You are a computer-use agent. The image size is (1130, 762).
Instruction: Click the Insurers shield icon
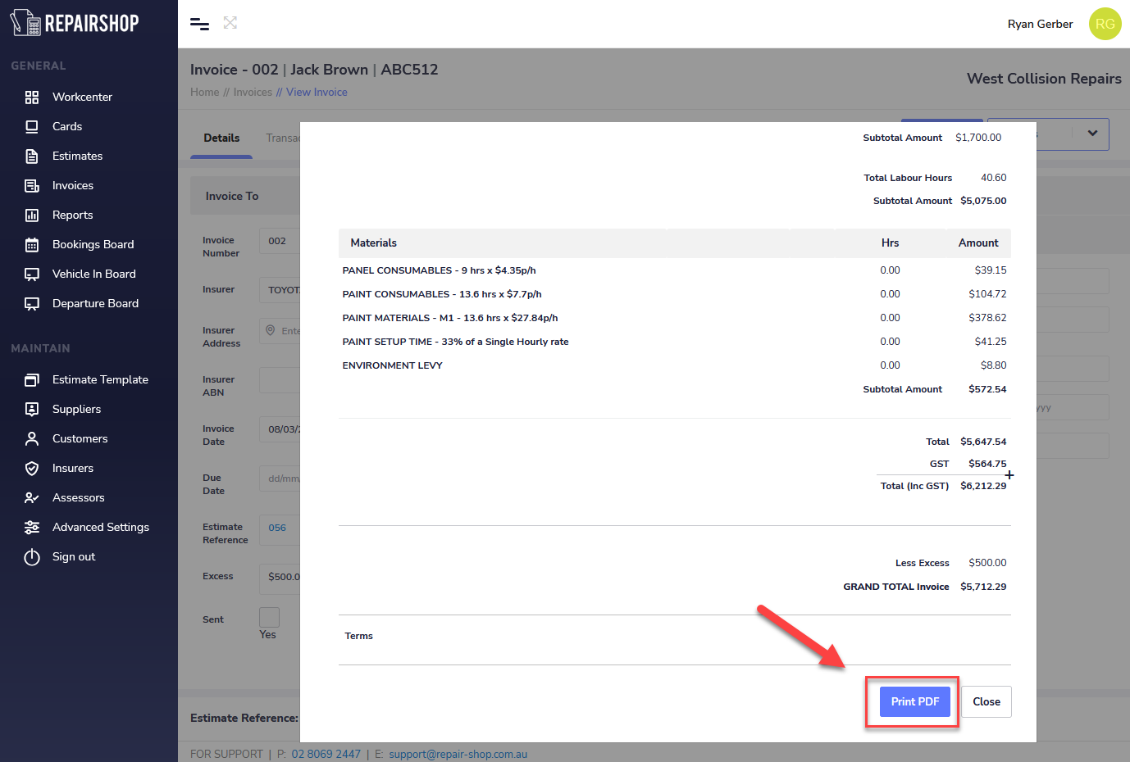pos(32,469)
